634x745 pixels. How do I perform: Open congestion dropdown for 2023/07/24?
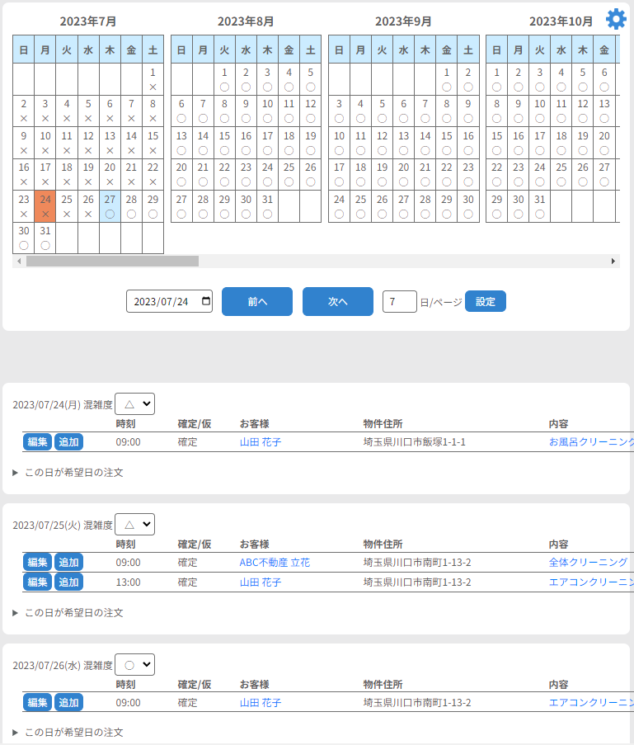[x=134, y=404]
